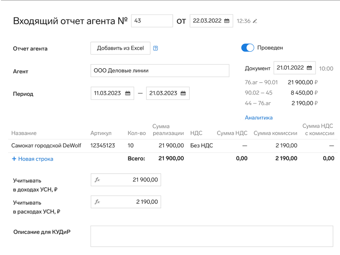Add a row via Новая строка
This screenshot has width=340, height=255.
(x=32, y=159)
